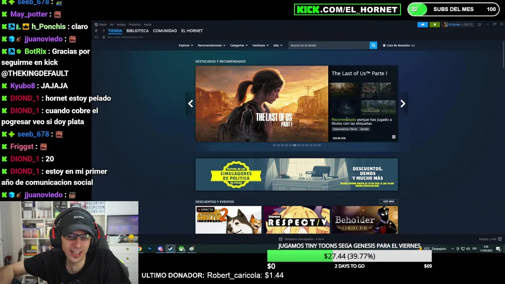Open the Amigos menu
The height and width of the screenshot is (284, 505).
point(121,24)
